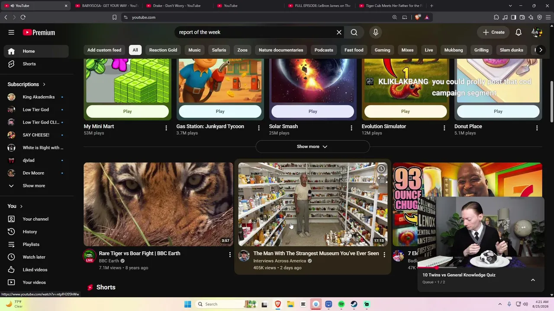This screenshot has height=311, width=554.
Task: Open the You section chevron
Action: click(21, 206)
